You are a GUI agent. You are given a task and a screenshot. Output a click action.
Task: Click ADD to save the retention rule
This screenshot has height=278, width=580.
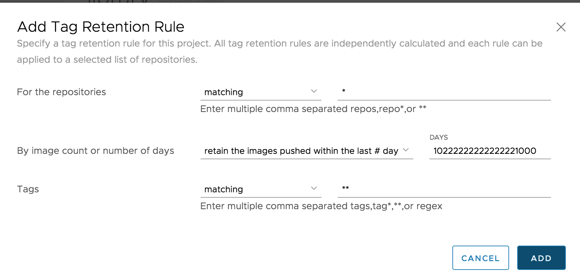pyautogui.click(x=541, y=258)
